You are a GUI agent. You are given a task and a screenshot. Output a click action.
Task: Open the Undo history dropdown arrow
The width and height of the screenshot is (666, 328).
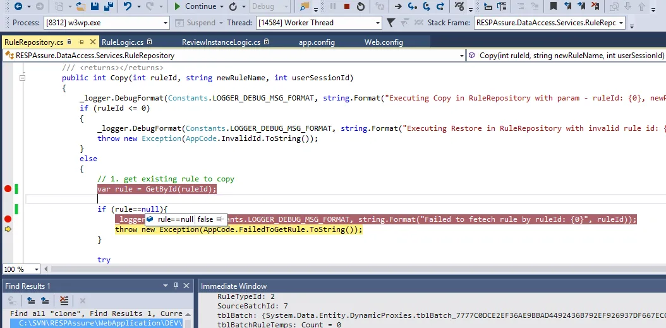(138, 6)
